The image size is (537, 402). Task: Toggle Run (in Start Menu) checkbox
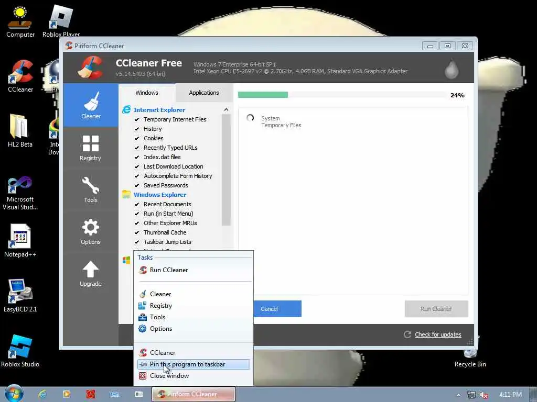point(137,214)
